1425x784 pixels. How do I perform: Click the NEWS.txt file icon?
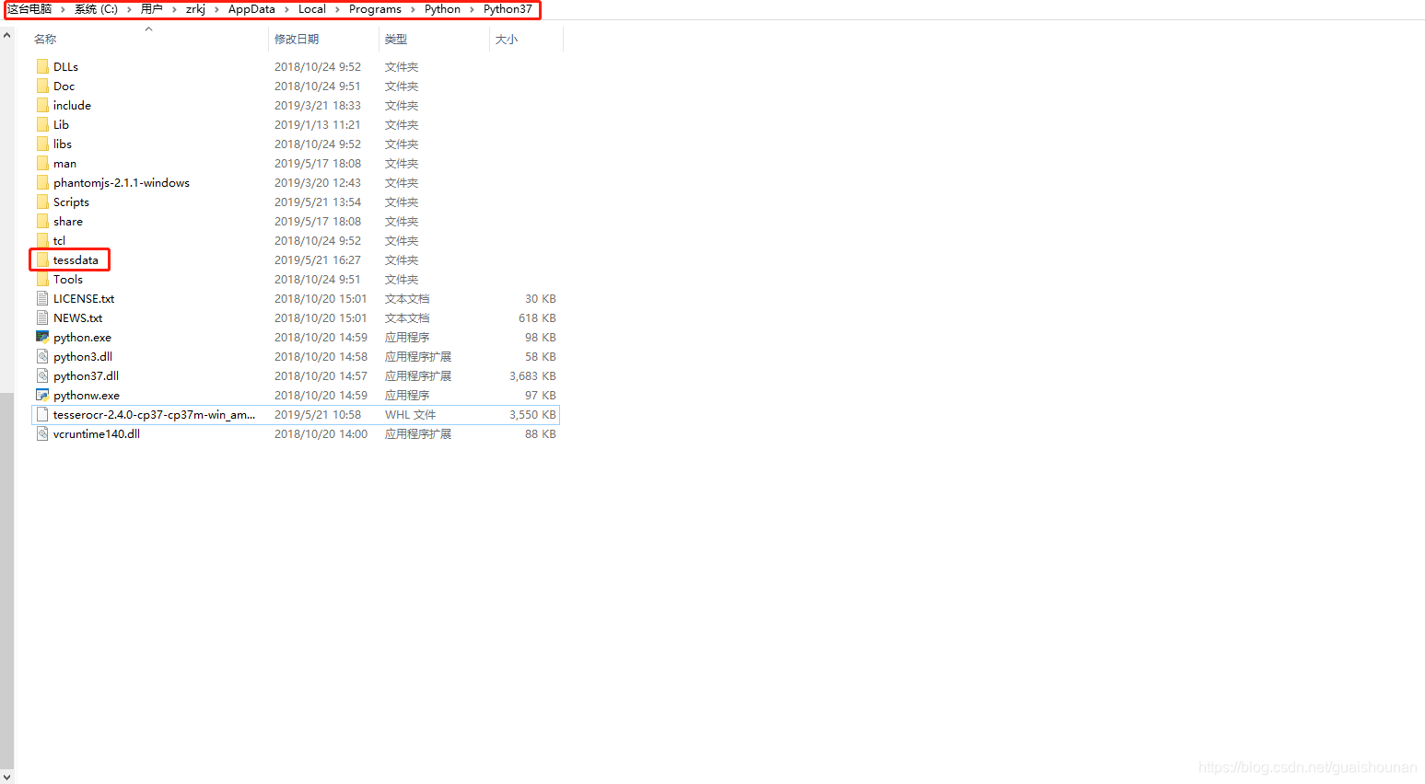(42, 317)
